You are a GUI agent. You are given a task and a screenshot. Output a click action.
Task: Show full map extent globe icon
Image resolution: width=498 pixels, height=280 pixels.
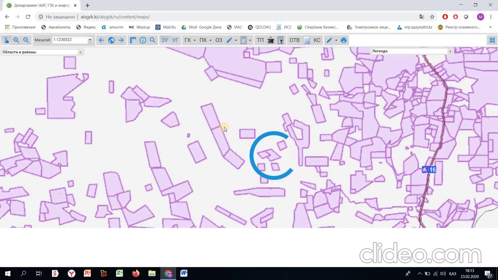111,40
